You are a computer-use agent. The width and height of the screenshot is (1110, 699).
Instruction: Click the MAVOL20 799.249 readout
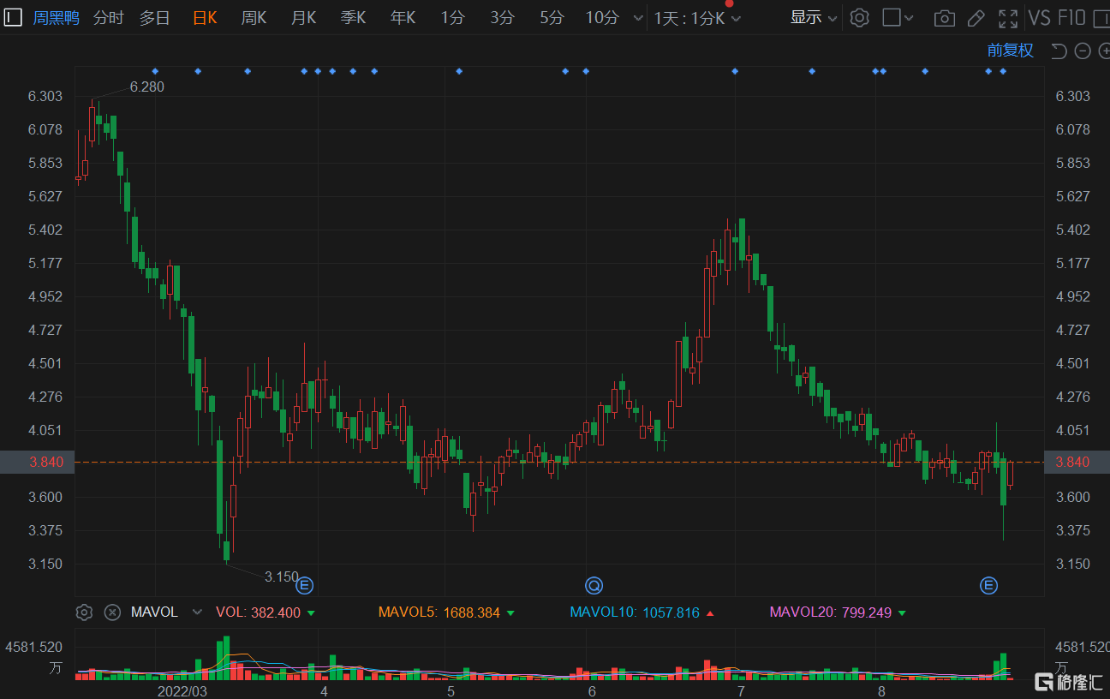[839, 612]
